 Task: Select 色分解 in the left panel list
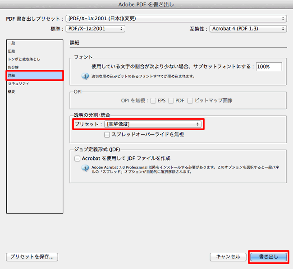tap(35, 67)
